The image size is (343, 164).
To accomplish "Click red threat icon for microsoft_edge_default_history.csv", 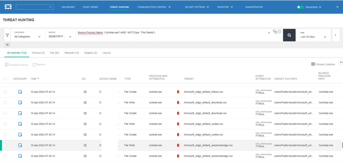I will tap(178, 92).
